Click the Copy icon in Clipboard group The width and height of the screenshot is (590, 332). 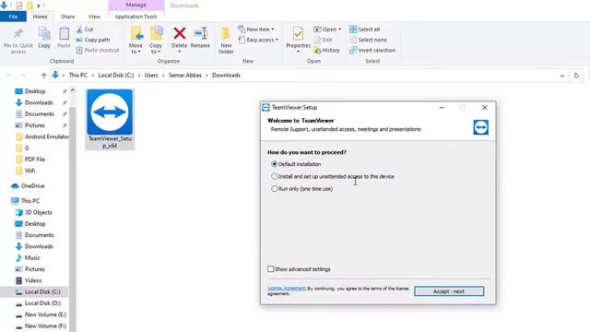pyautogui.click(x=44, y=34)
